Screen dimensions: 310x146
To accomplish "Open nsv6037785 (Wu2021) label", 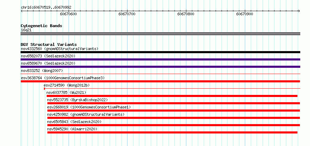I will (x=66, y=92).
